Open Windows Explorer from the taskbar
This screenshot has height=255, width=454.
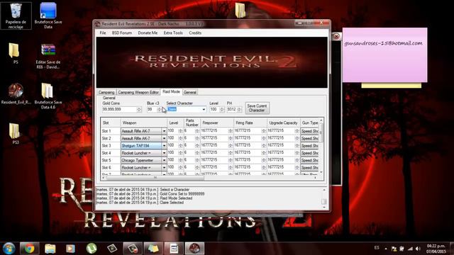coord(50,249)
